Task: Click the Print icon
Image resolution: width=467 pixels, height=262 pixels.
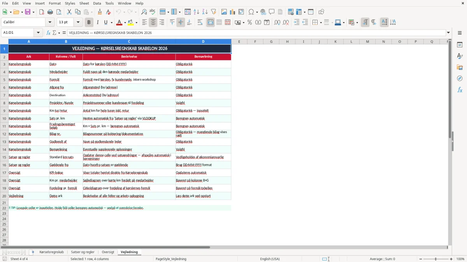Action: (50, 12)
